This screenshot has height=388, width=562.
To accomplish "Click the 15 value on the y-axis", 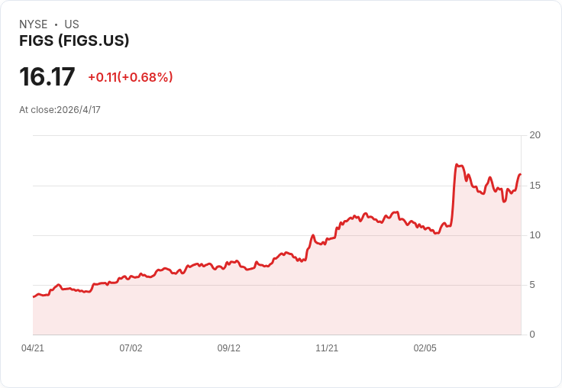I will click(x=535, y=186).
